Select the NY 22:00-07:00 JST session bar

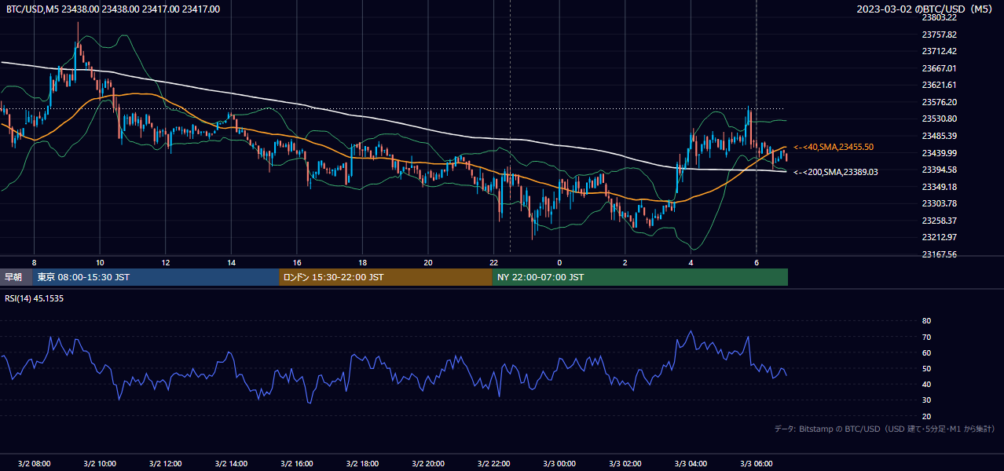click(640, 277)
